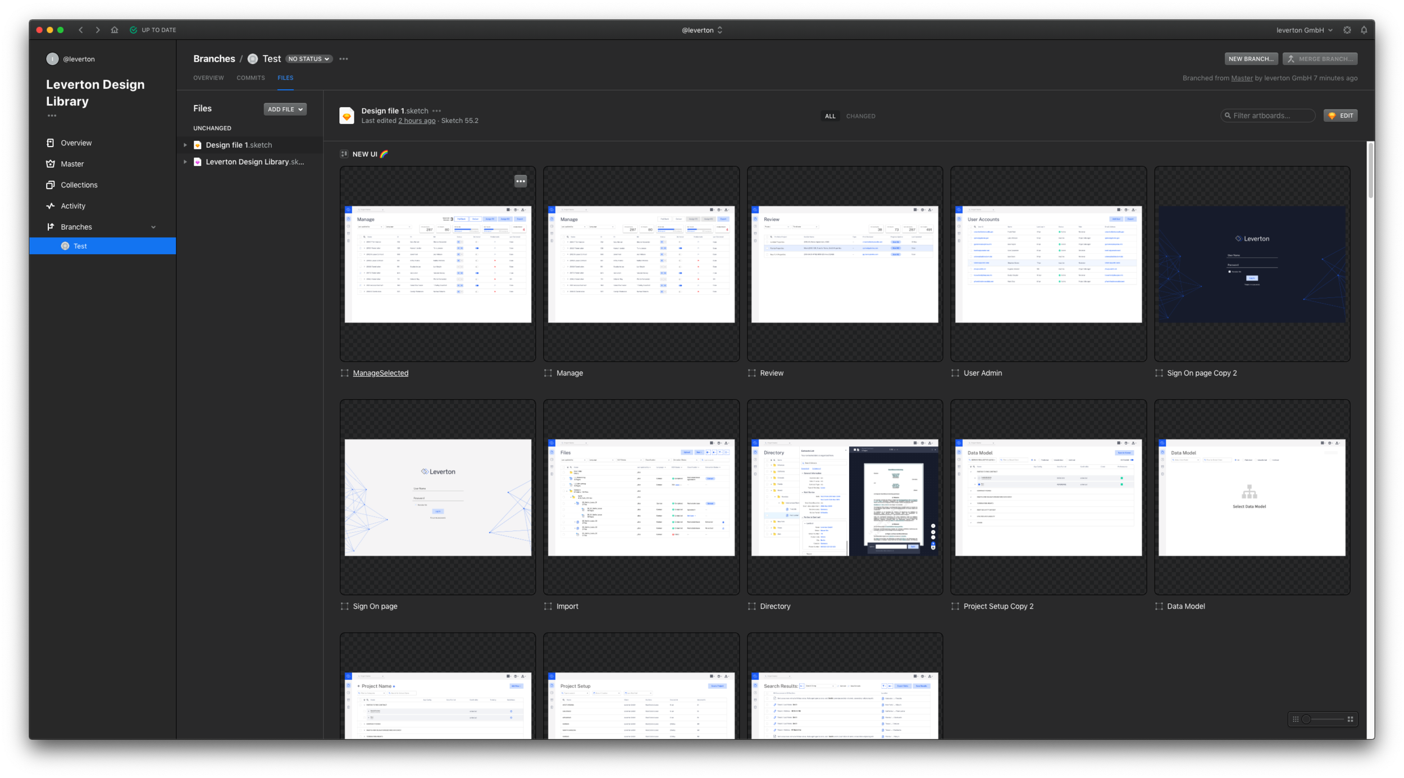Image resolution: width=1404 pixels, height=778 pixels.
Task: Show ALL artboards filter
Action: tap(830, 116)
